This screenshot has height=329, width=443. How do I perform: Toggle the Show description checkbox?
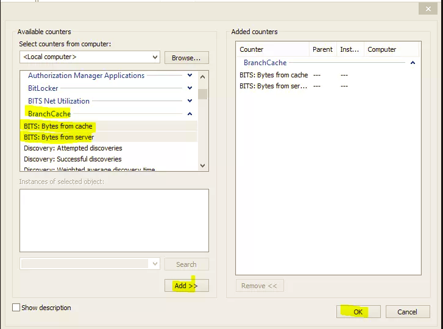16,307
